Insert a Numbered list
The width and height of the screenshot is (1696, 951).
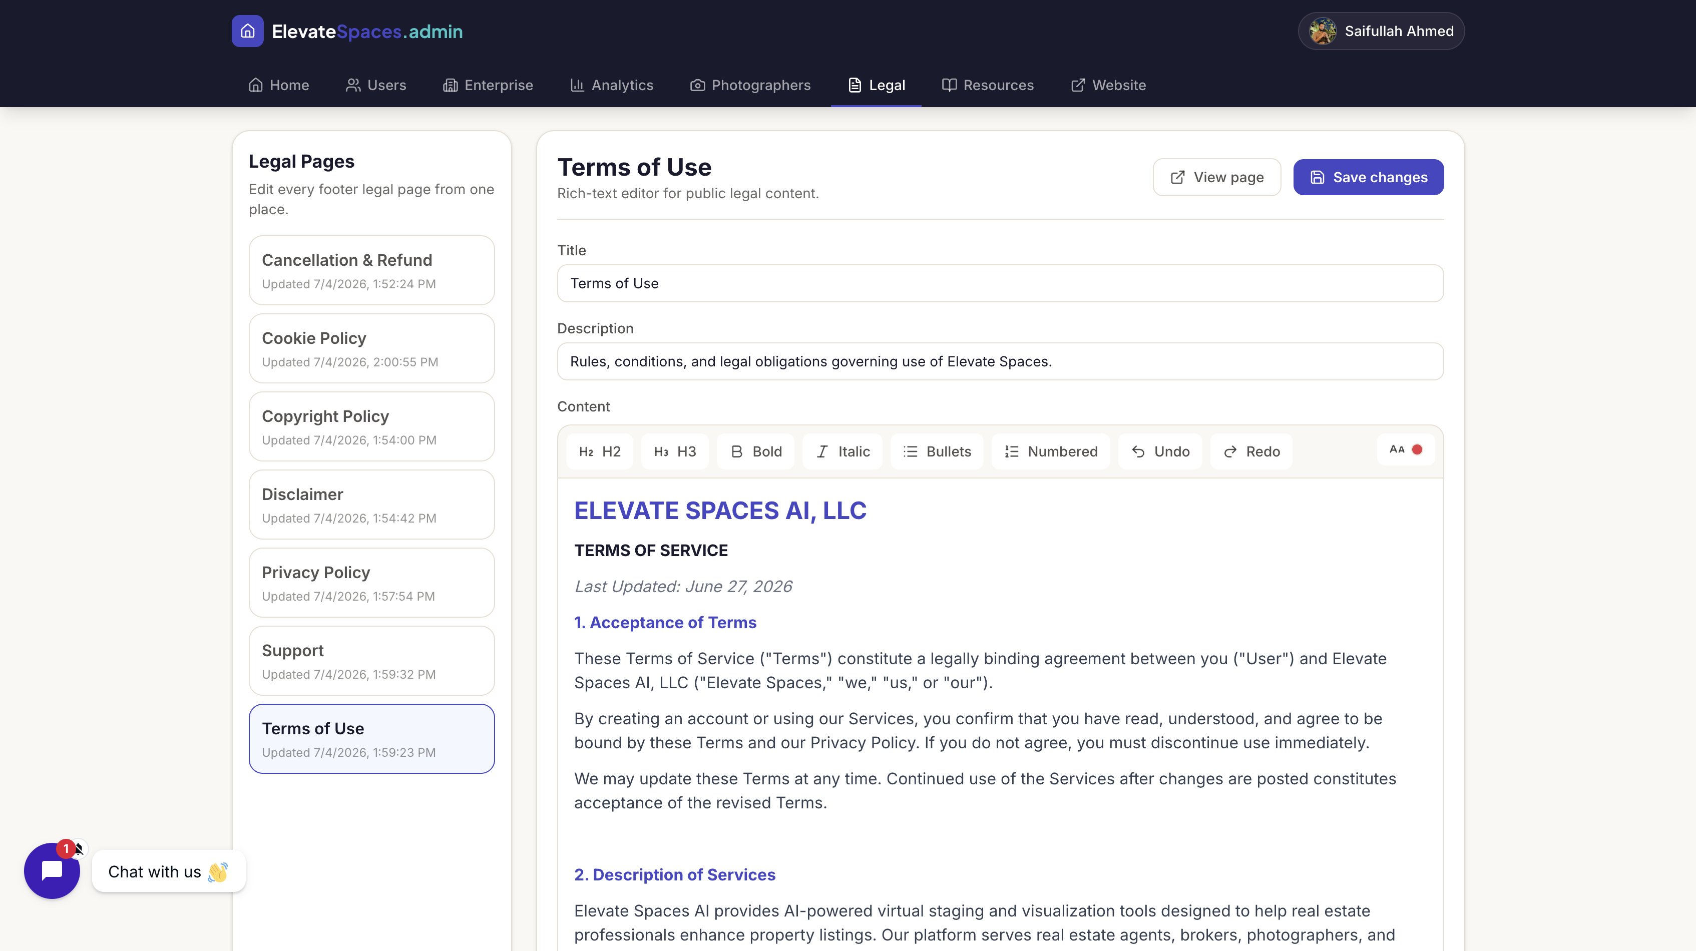(1051, 451)
